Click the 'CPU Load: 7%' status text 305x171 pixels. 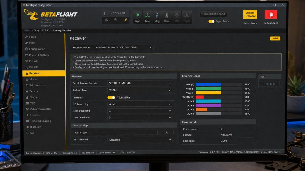click(127, 153)
